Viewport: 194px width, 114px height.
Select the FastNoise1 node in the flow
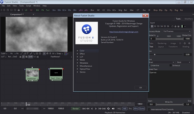tap(32, 74)
